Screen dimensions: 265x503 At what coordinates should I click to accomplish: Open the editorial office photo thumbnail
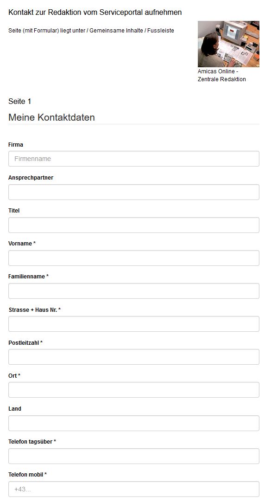pyautogui.click(x=228, y=44)
